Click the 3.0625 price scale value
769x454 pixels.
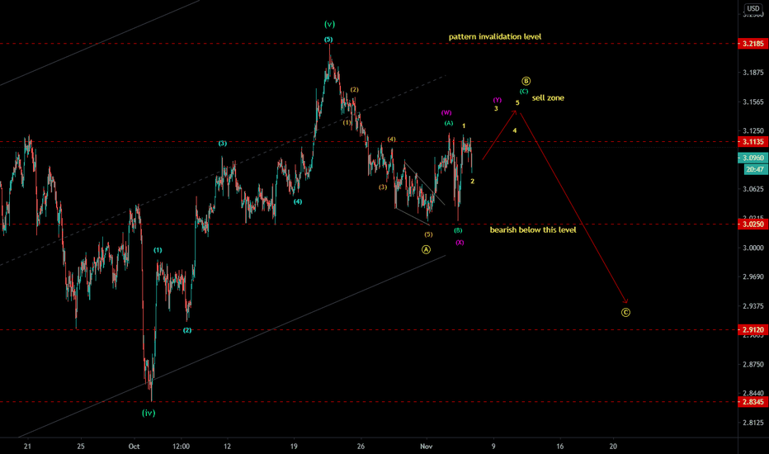(x=753, y=189)
